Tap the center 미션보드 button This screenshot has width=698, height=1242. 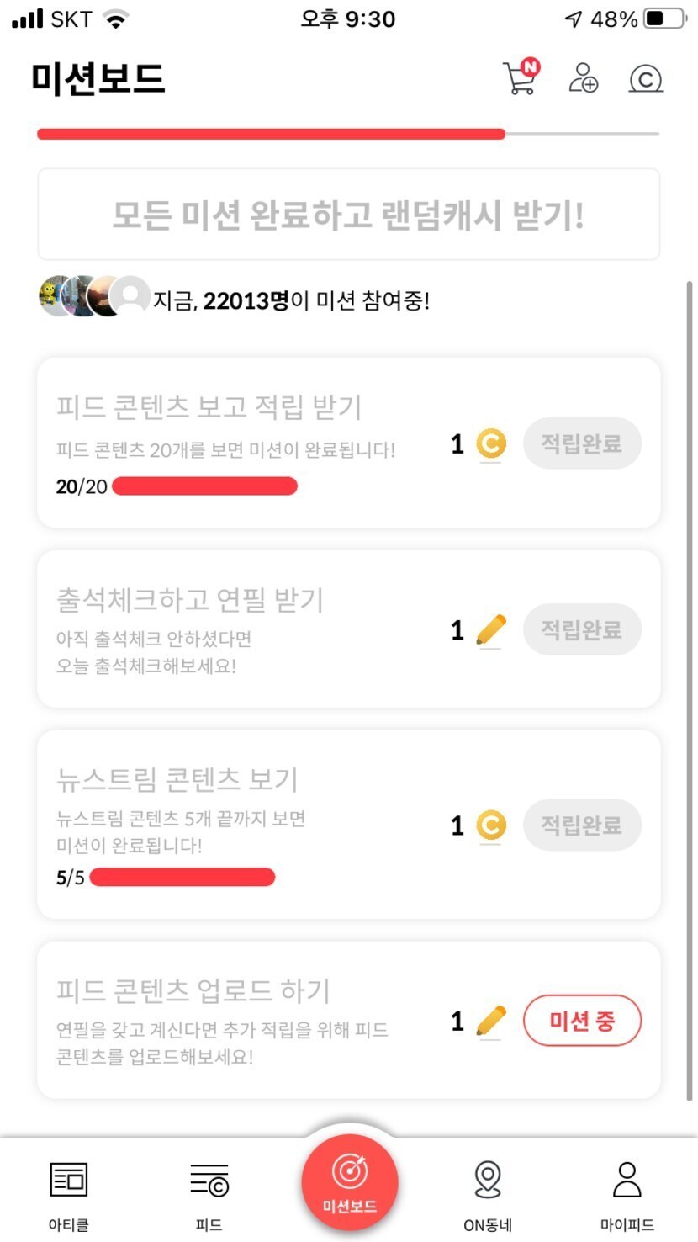[x=349, y=1182]
